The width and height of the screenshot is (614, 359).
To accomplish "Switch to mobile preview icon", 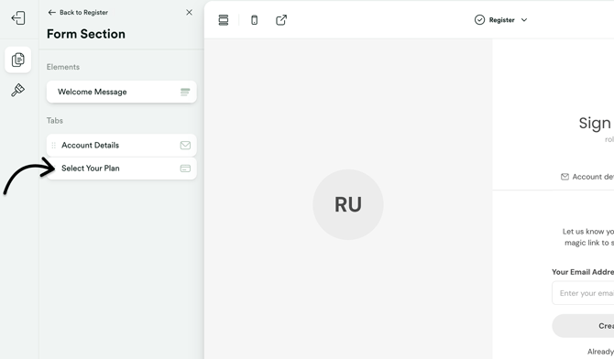I will pos(254,20).
